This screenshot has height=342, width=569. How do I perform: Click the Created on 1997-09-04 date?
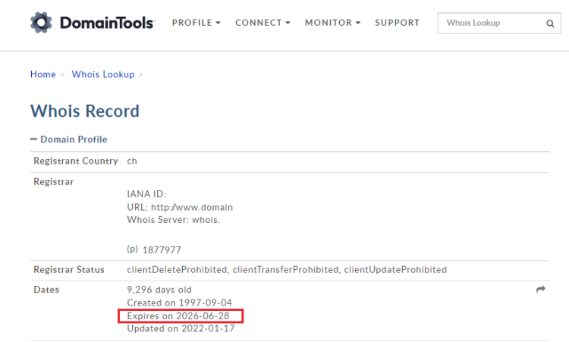(x=180, y=303)
